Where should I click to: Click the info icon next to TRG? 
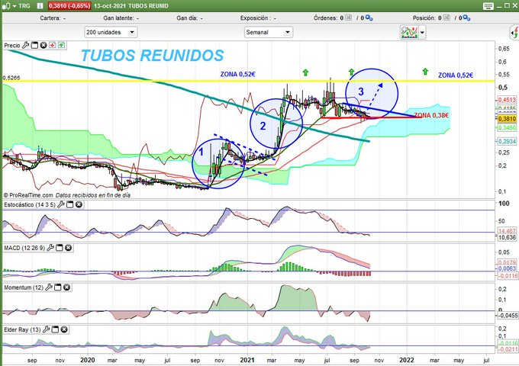40,5
